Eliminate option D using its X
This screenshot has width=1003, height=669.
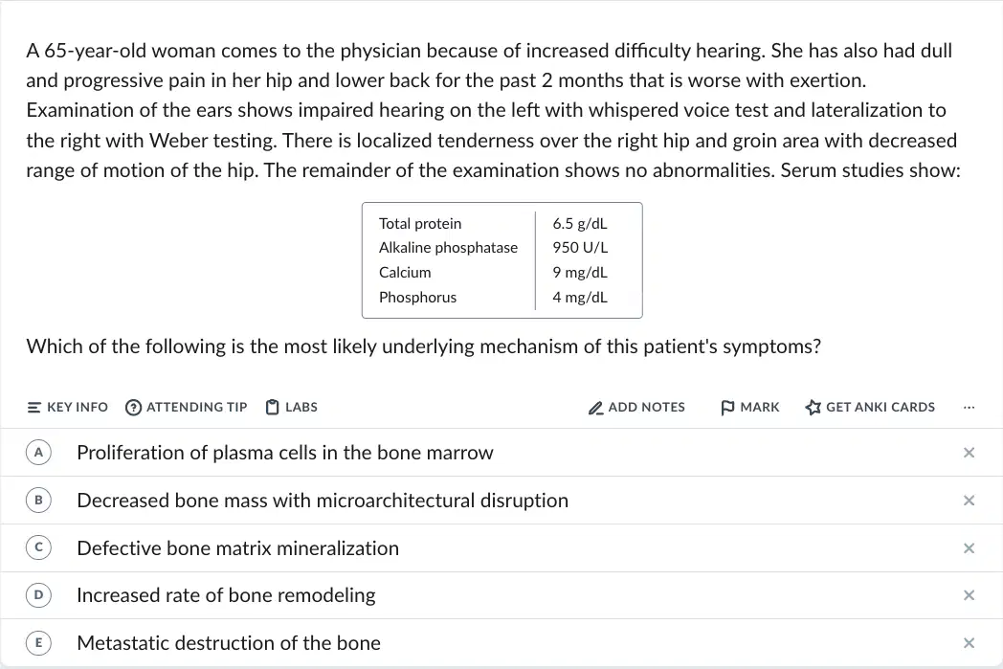[x=969, y=595]
